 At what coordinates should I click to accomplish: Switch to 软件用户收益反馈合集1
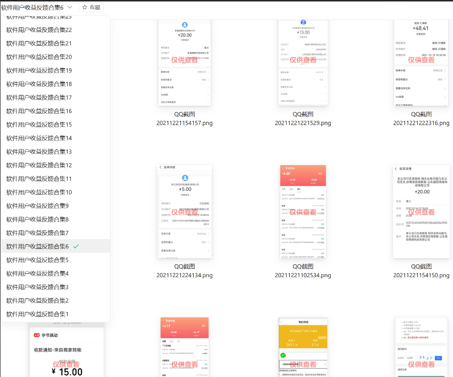[x=37, y=314]
